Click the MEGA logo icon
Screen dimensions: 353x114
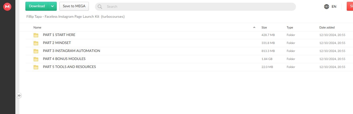(7, 7)
